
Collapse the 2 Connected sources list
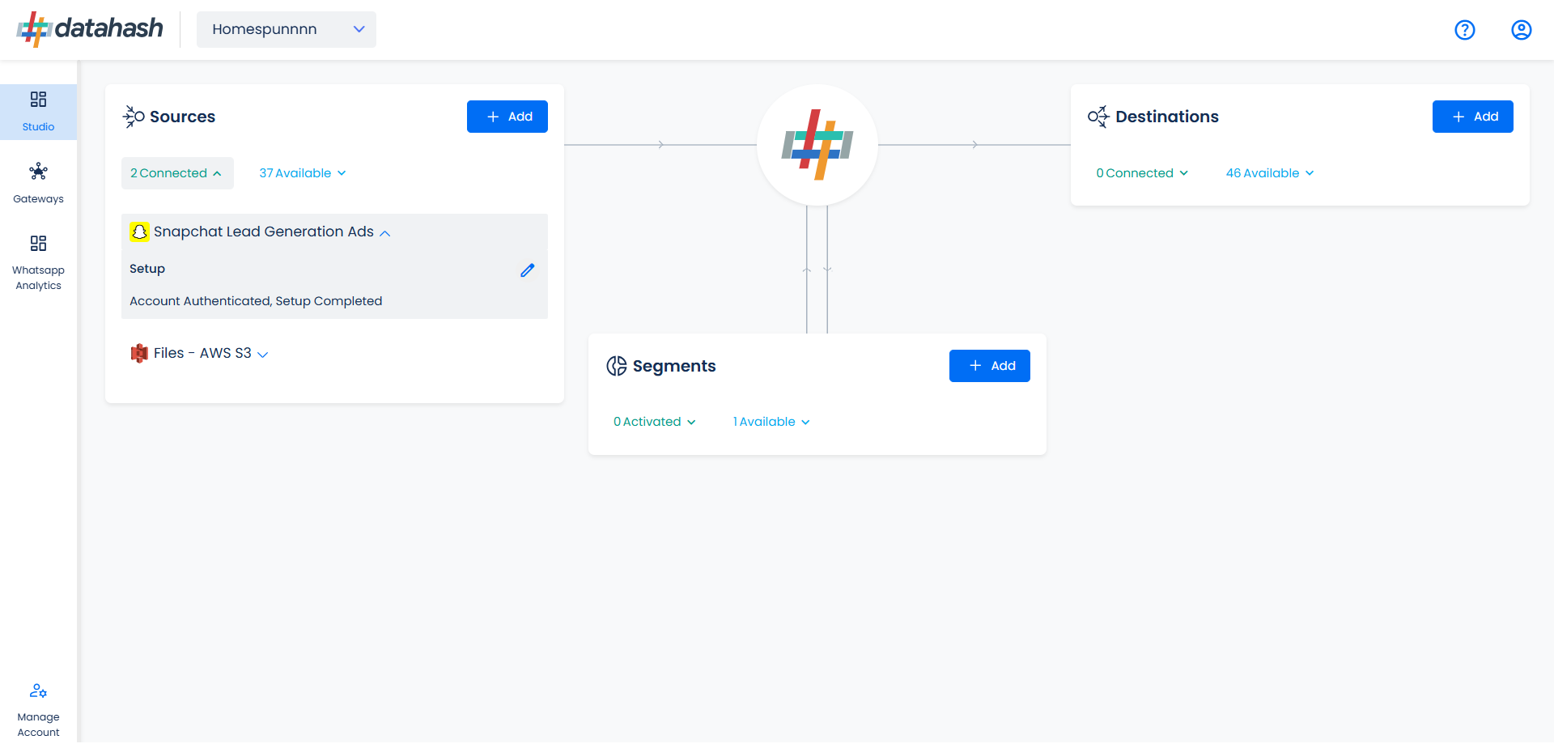(176, 173)
